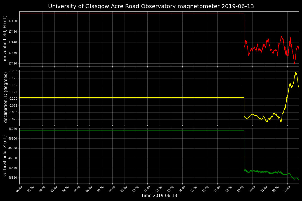Click the 0.050 tick on the declination axis
The width and height of the screenshot is (302, 201).
[x=13, y=112]
